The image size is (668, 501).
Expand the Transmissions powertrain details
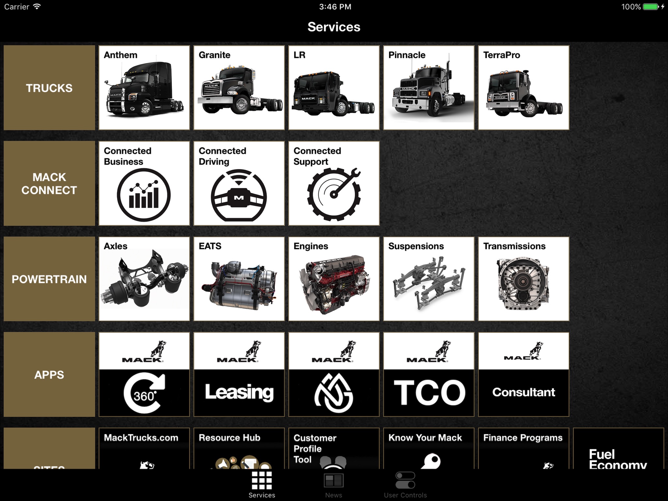523,279
